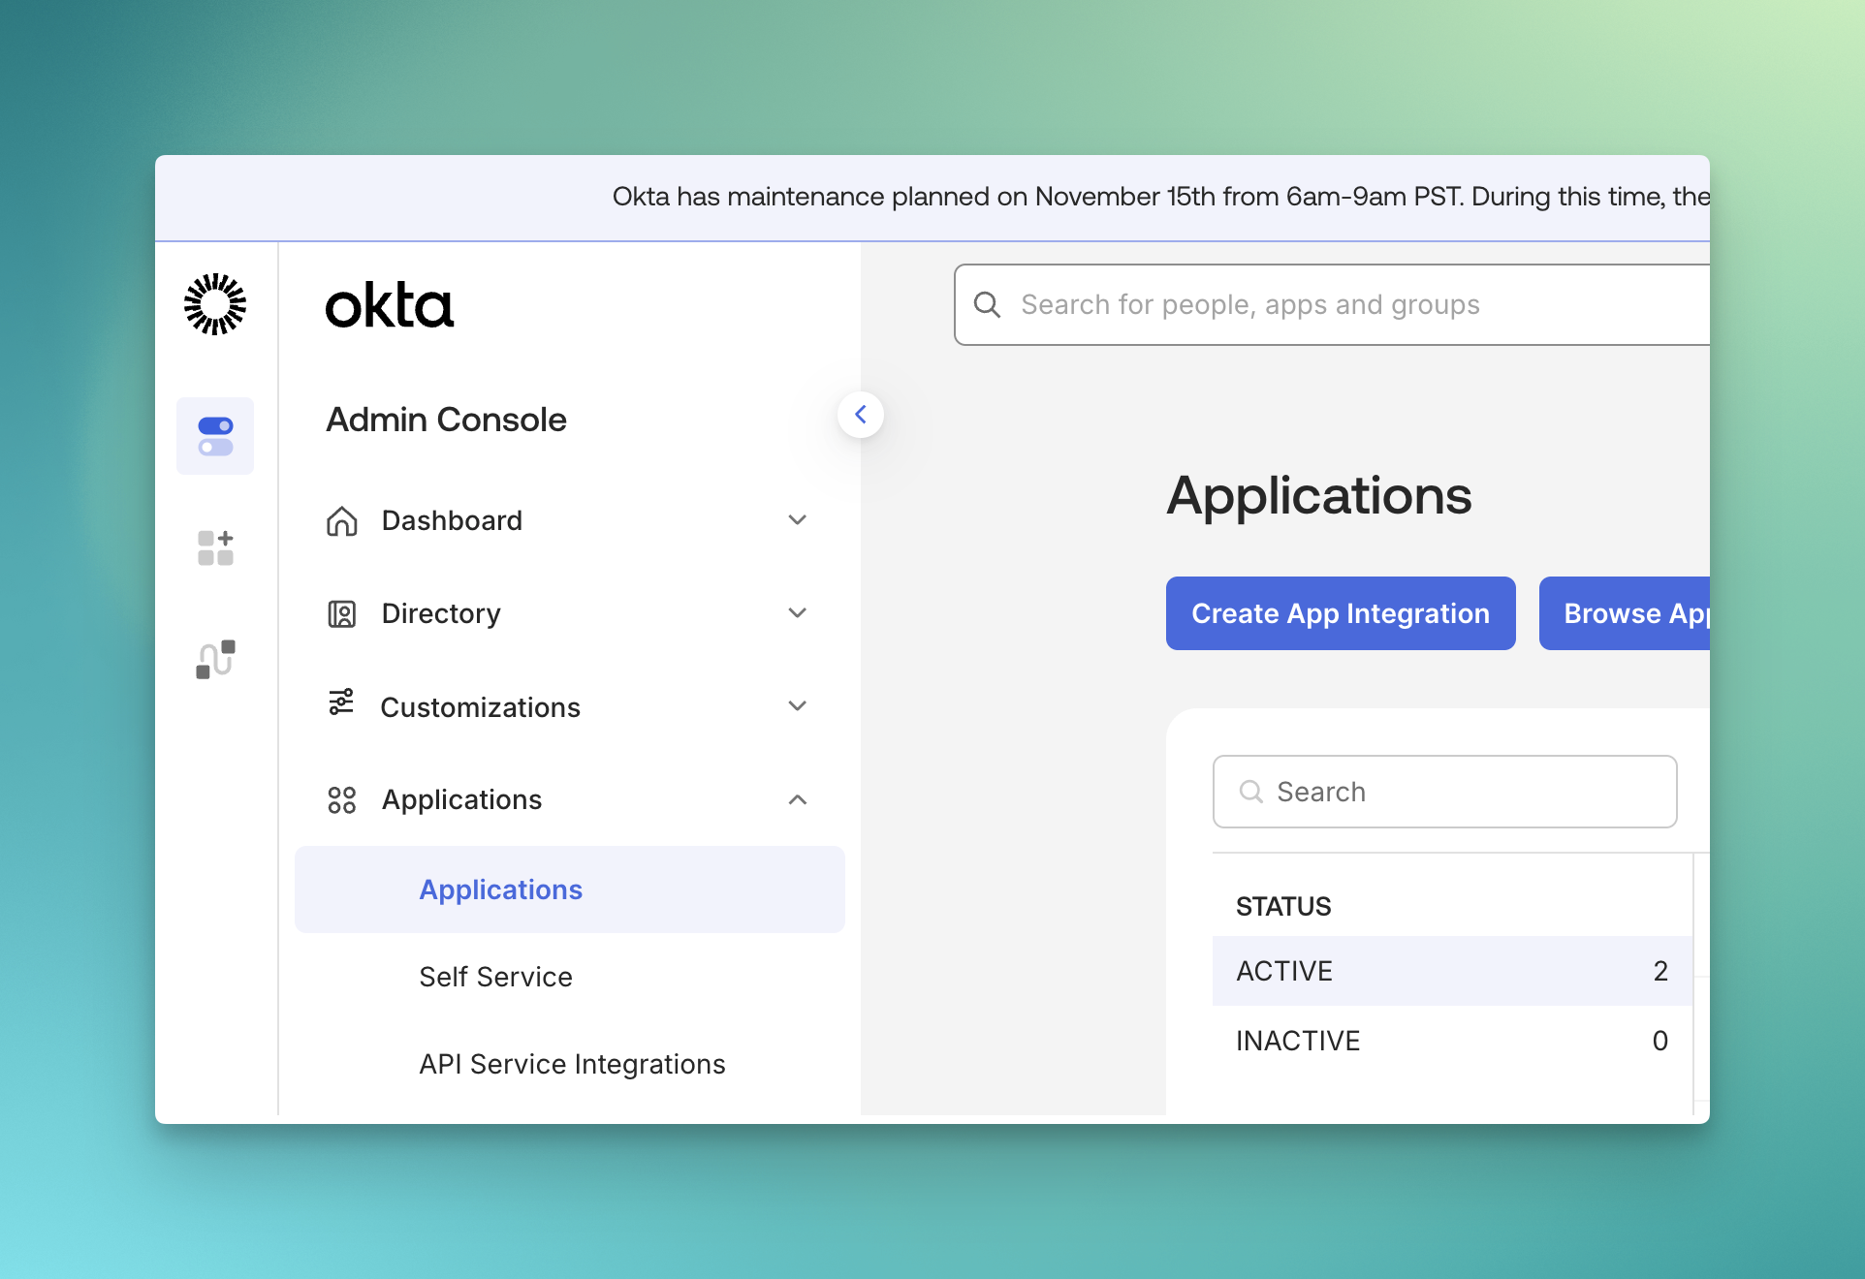Click the grid icon beside Applications
The image size is (1865, 1279).
341,799
